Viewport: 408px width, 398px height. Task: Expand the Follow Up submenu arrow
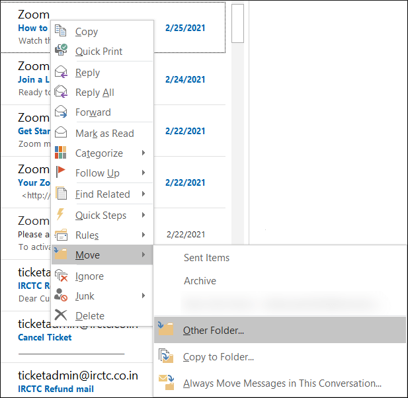click(143, 173)
